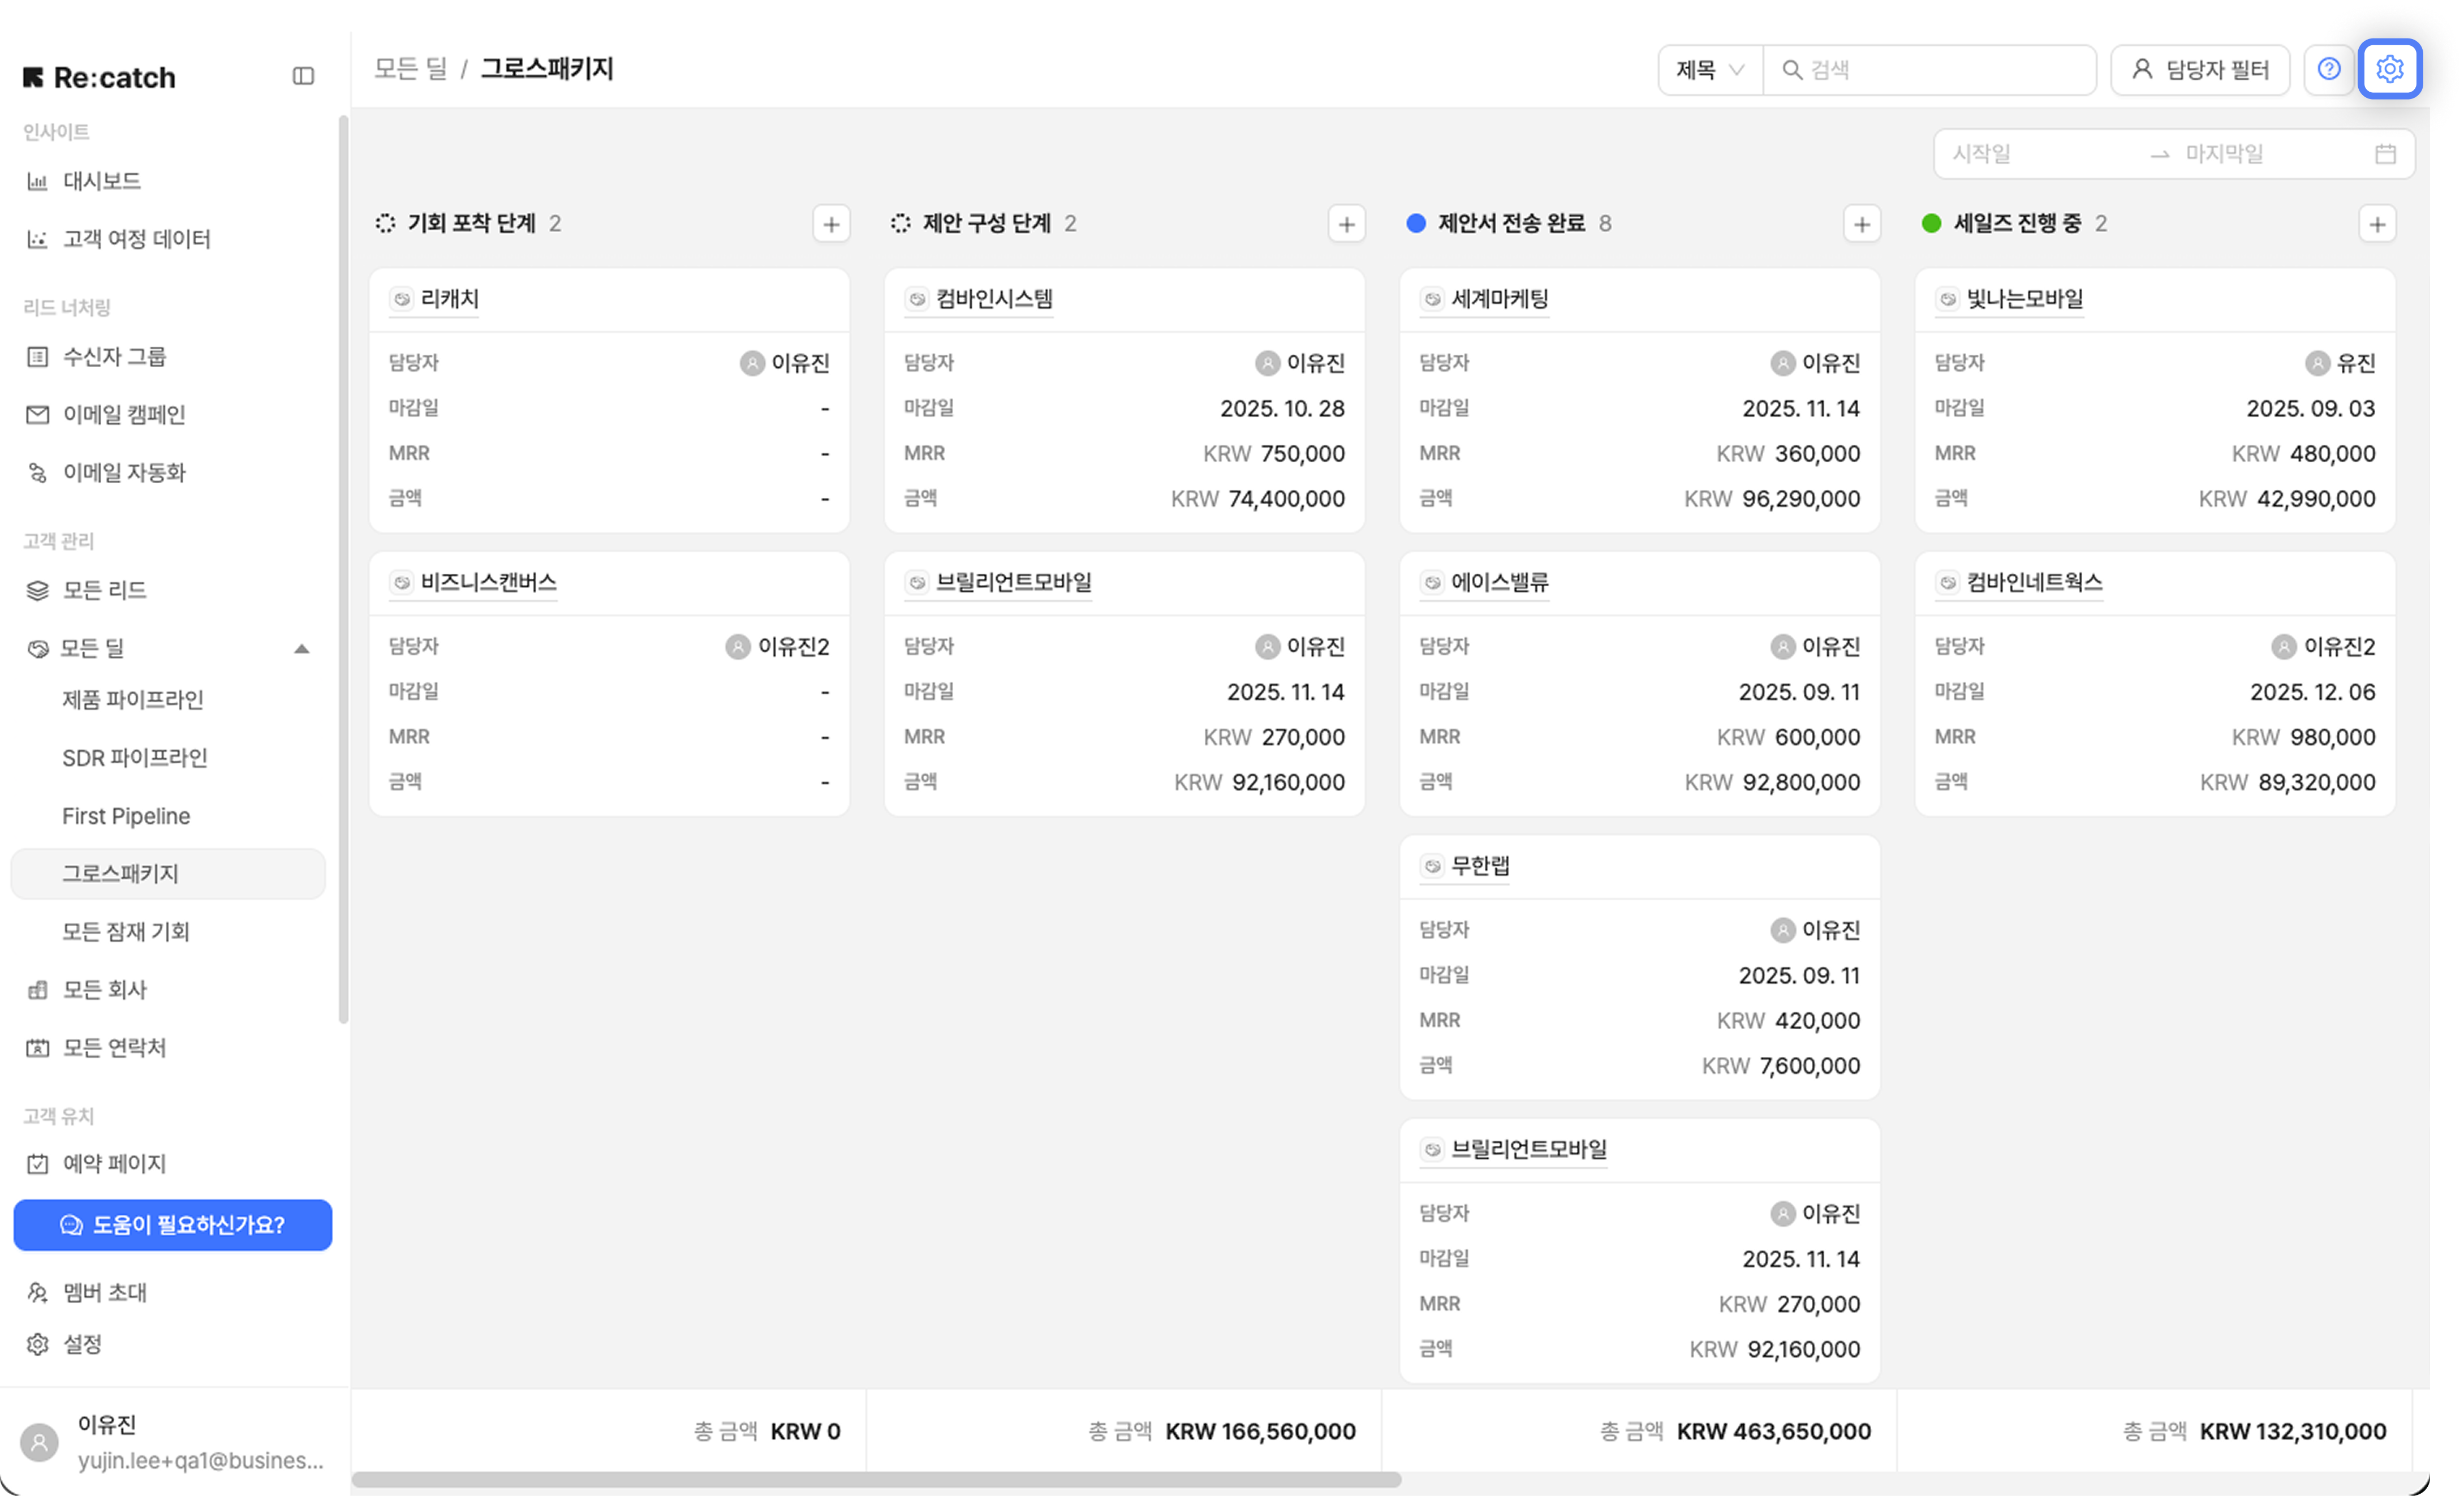
Task: Select the 제품 파이프라인 pipeline
Action: (133, 699)
